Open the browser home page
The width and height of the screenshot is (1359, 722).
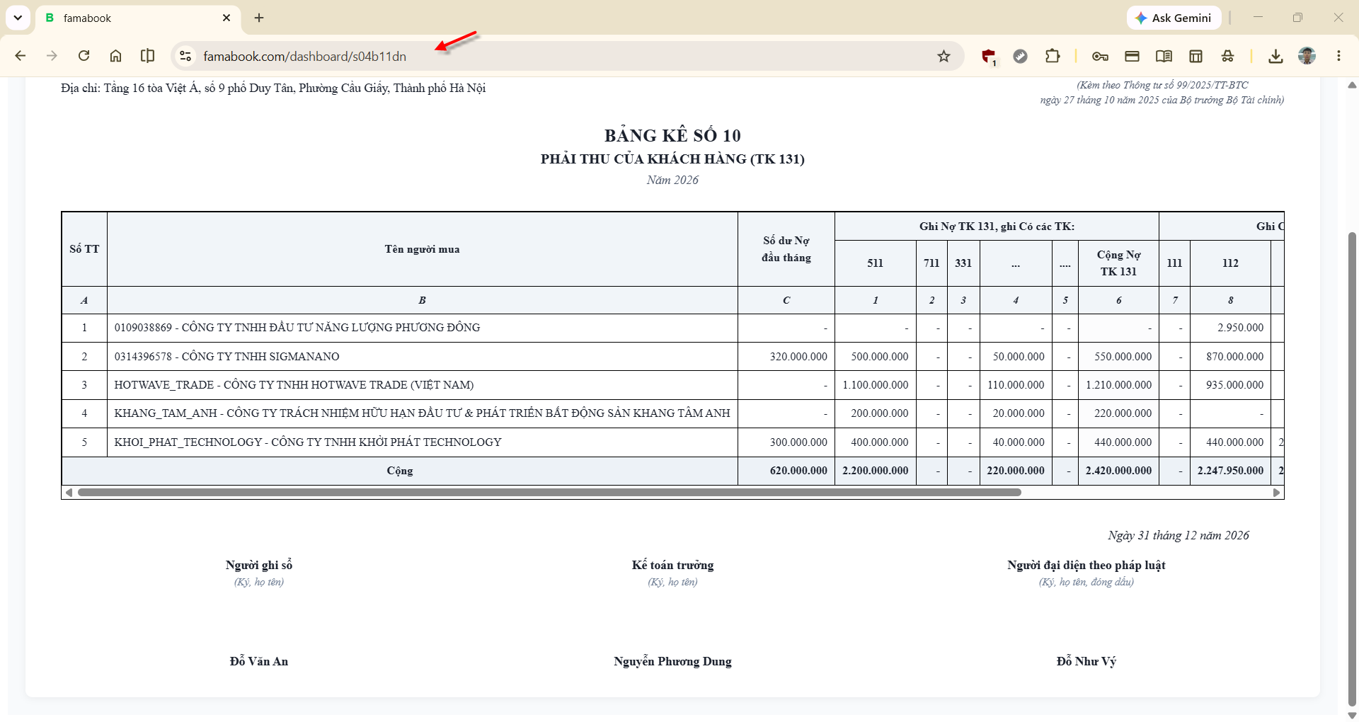tap(115, 56)
